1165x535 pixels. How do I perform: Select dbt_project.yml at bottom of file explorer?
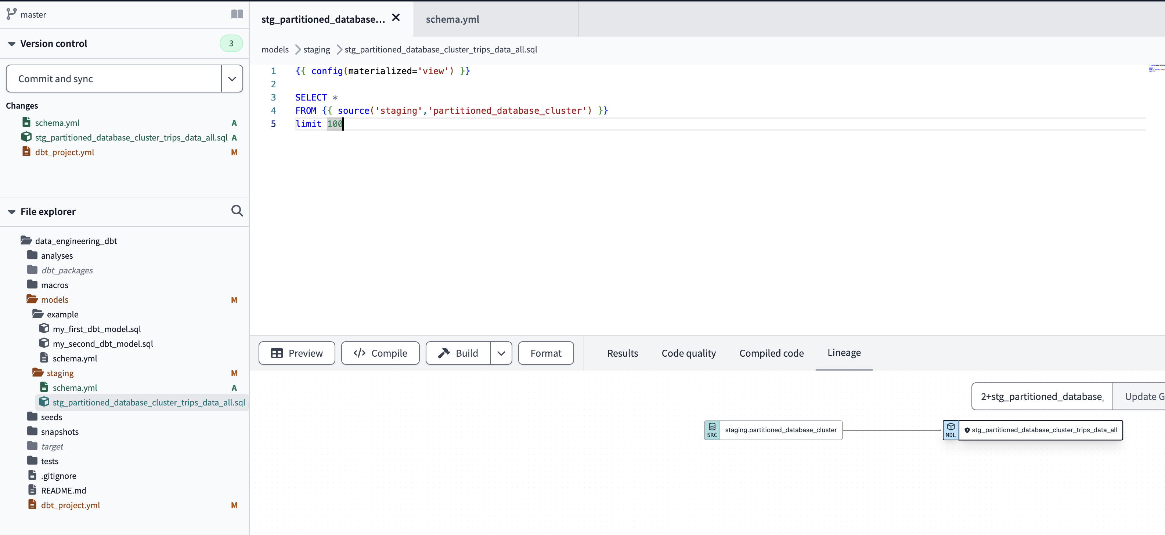pyautogui.click(x=70, y=505)
